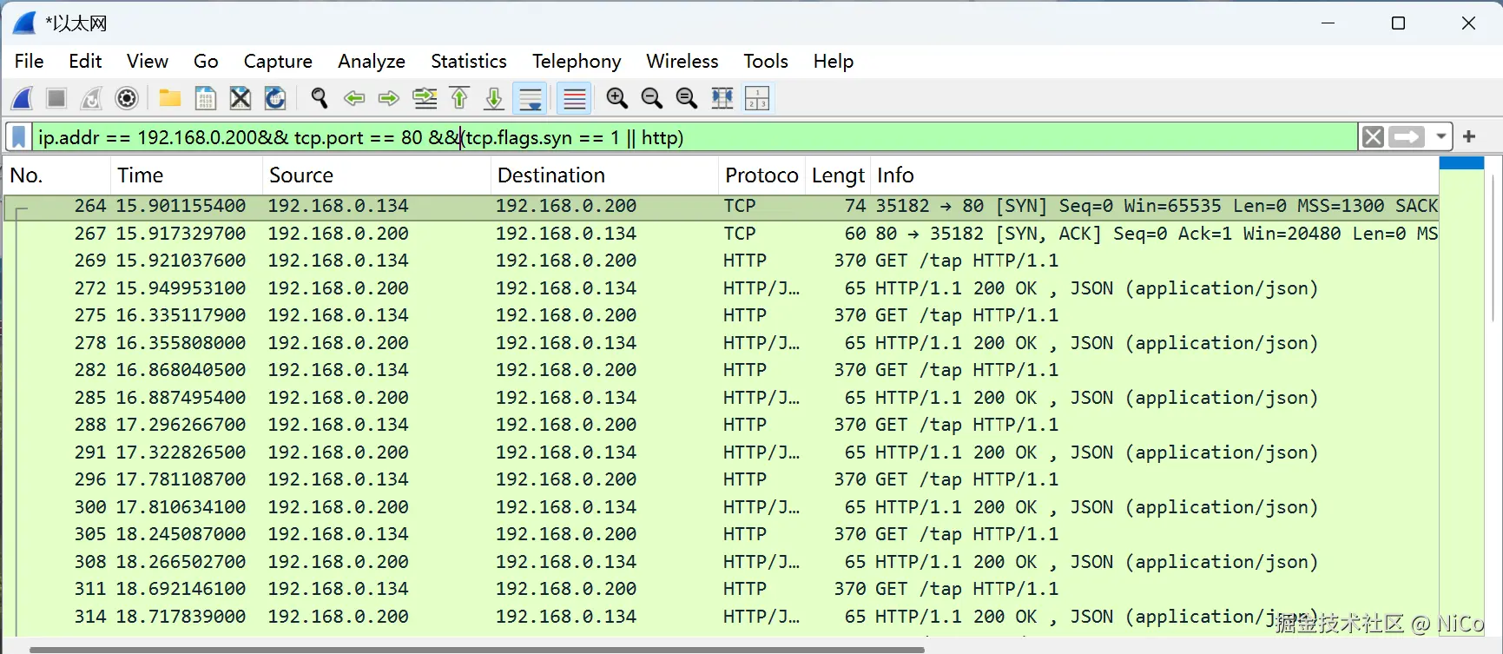Image resolution: width=1503 pixels, height=654 pixels.
Task: Jump to the last packet
Action: click(494, 98)
